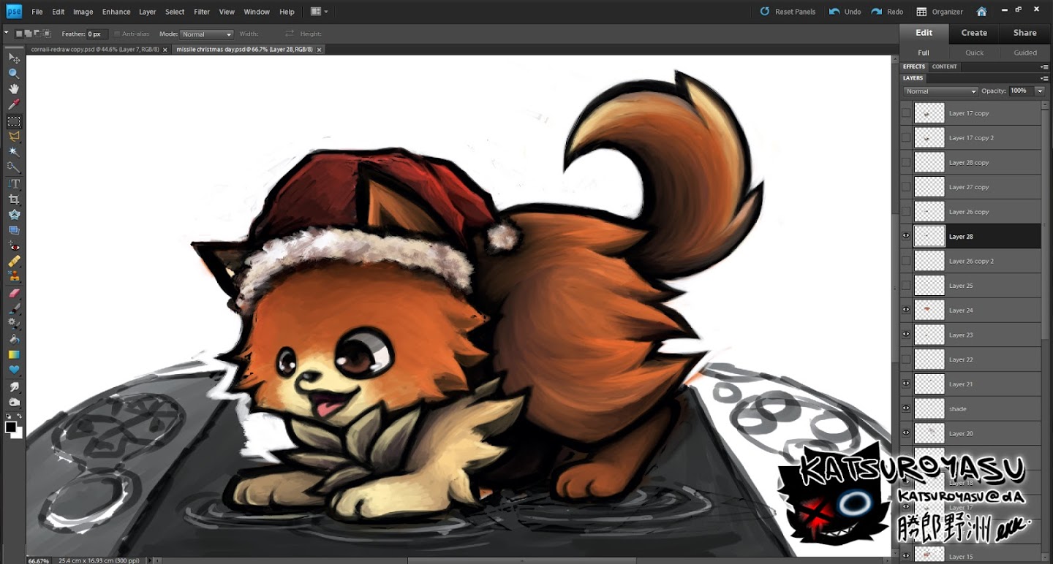Open the layer blend mode dropdown

point(940,91)
